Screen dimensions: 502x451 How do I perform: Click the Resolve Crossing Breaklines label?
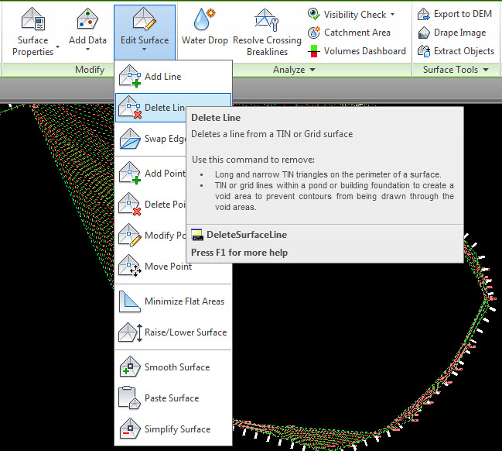click(267, 46)
